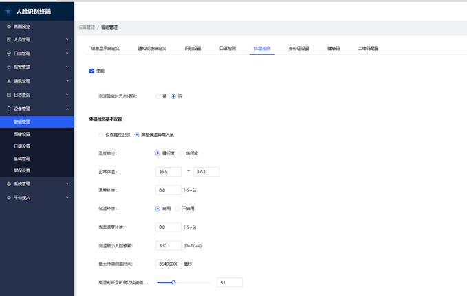Click the 通讯管理 sidebar icon

coord(9,80)
